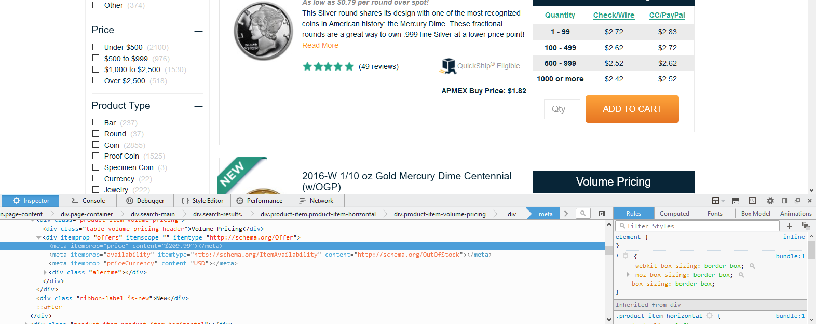The height and width of the screenshot is (324, 816).
Task: Dock devtools to side of window
Action: [x=785, y=201]
